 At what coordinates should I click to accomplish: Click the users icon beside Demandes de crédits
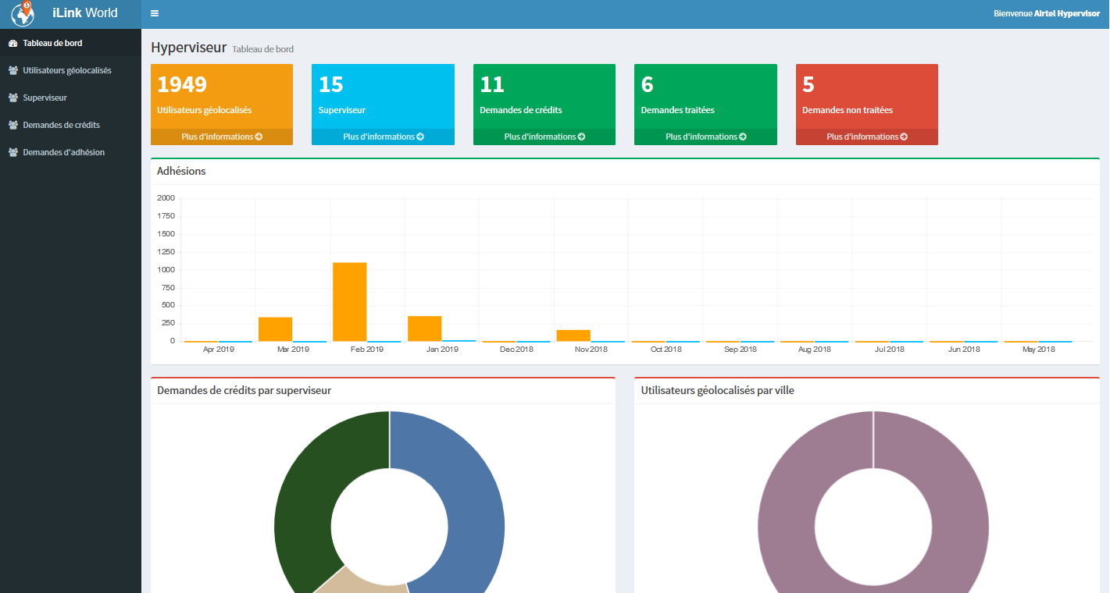12,126
